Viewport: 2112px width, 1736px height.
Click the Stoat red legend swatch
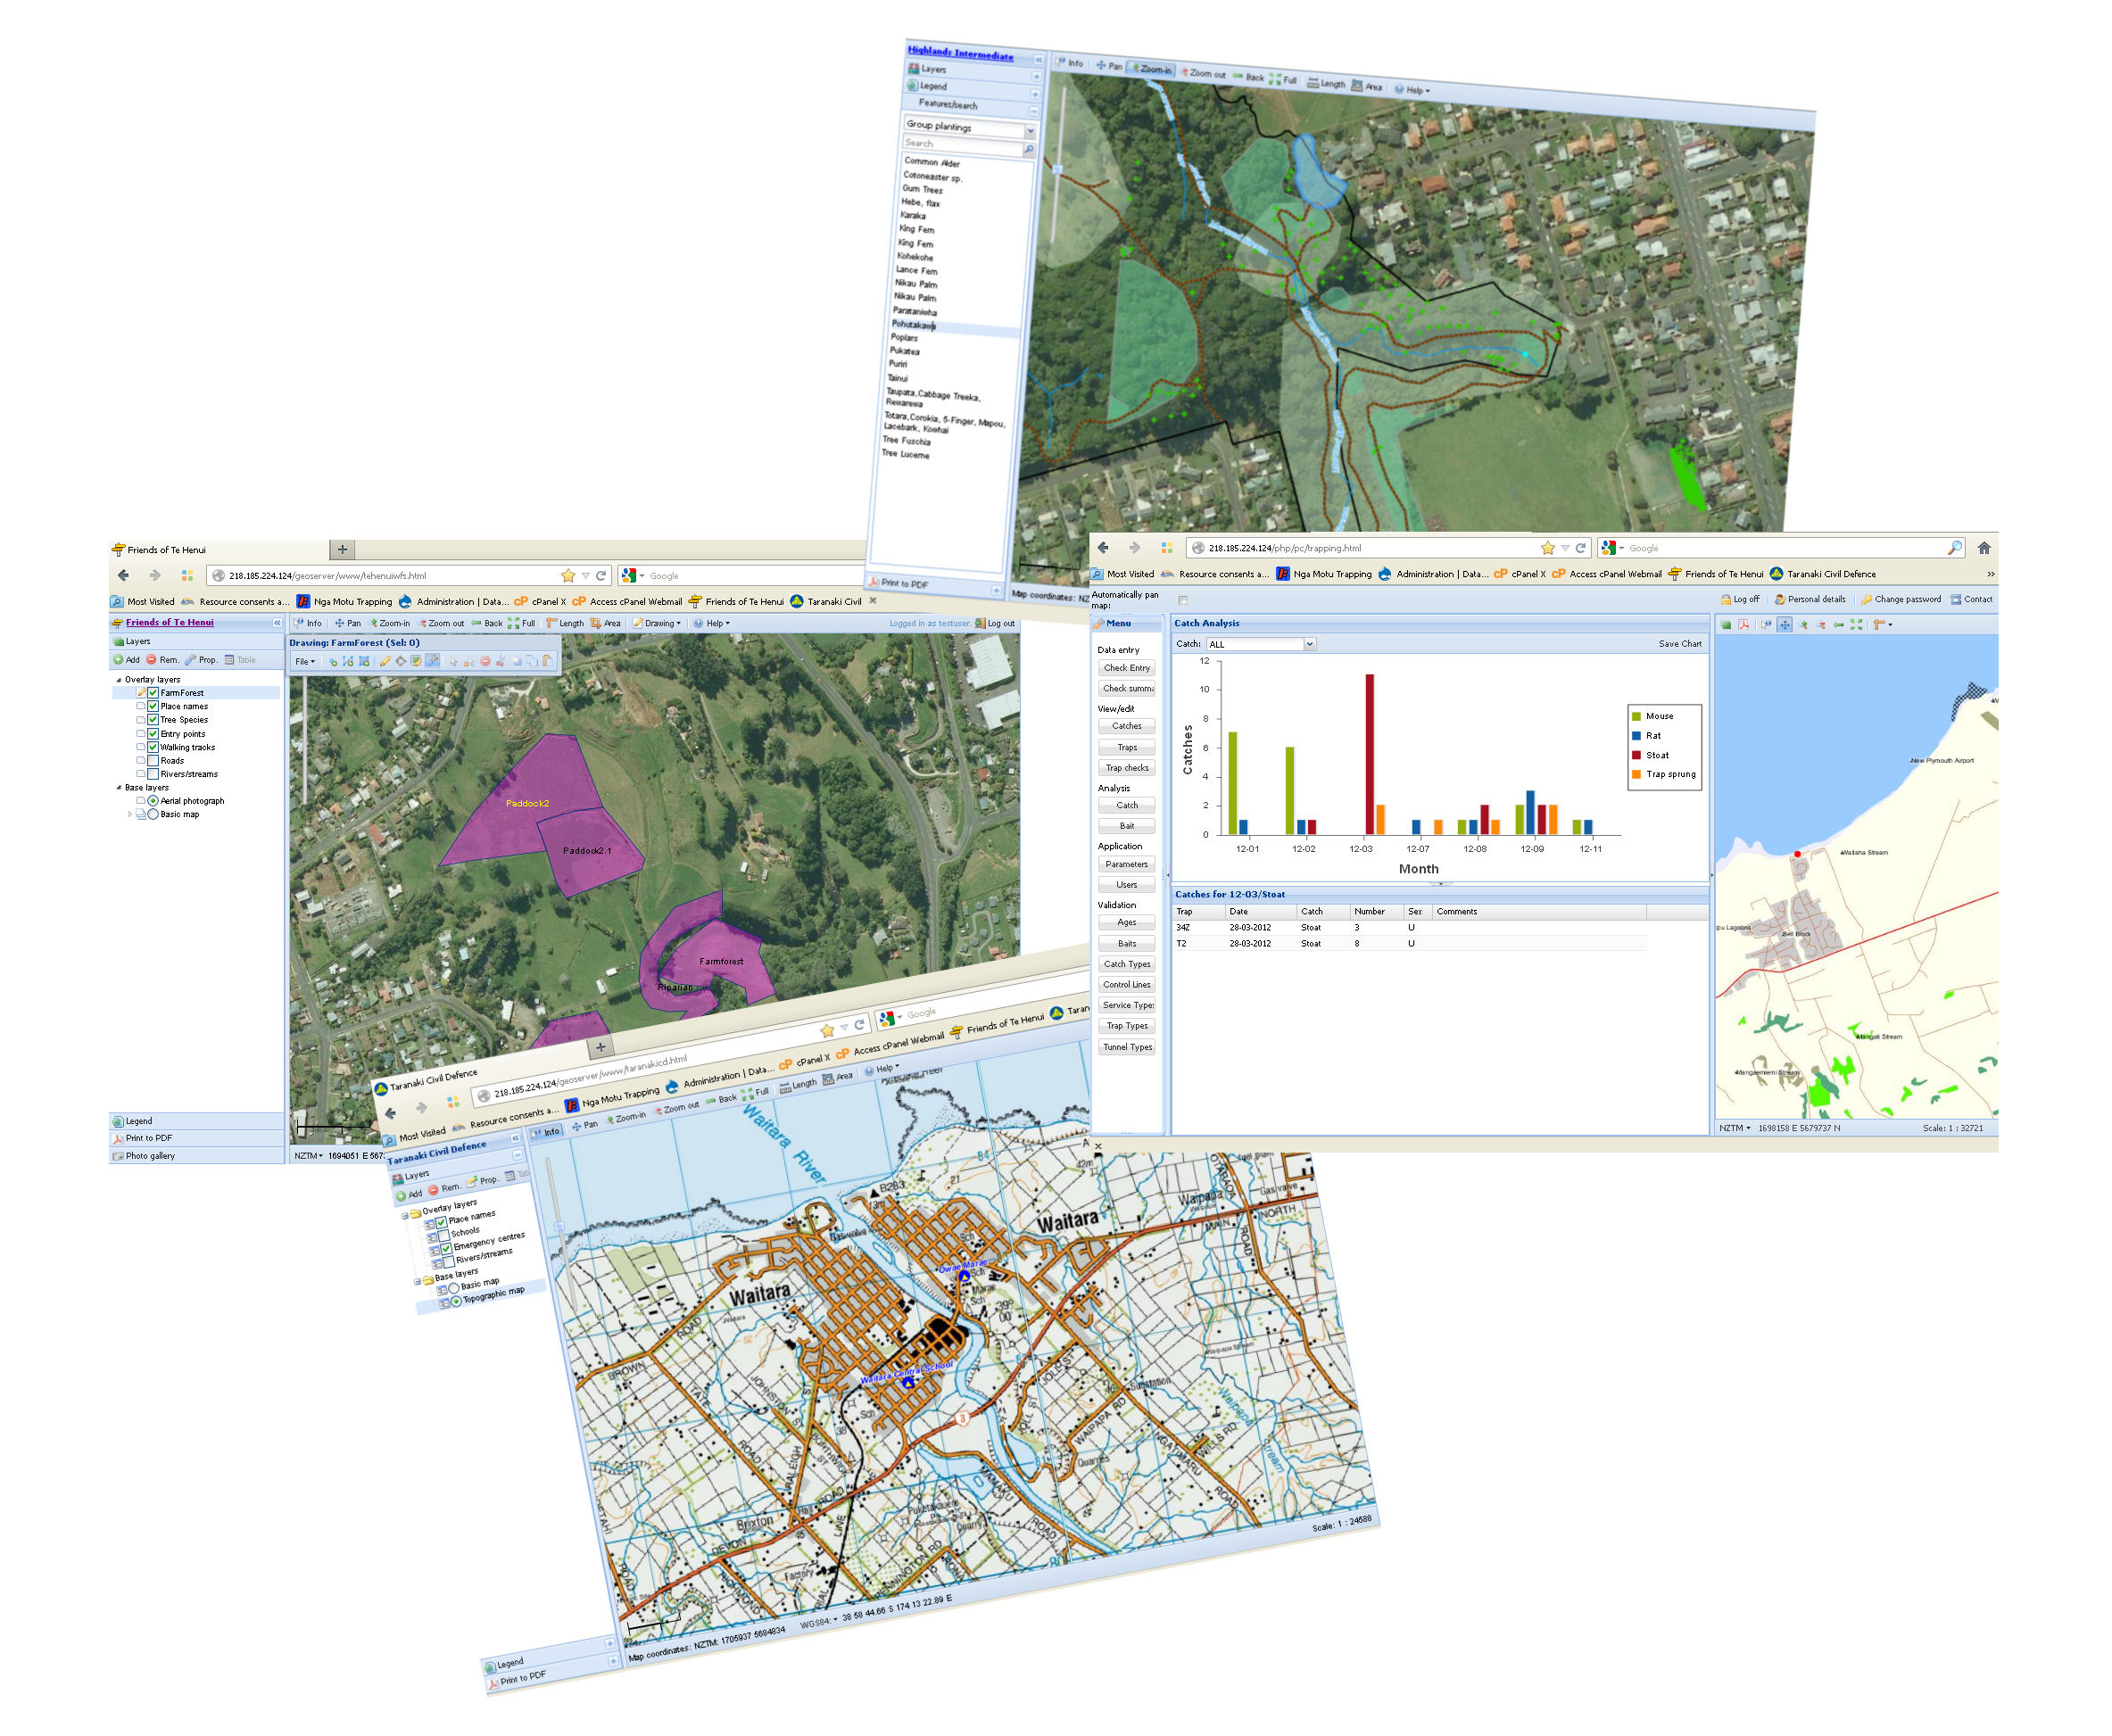tap(1636, 755)
